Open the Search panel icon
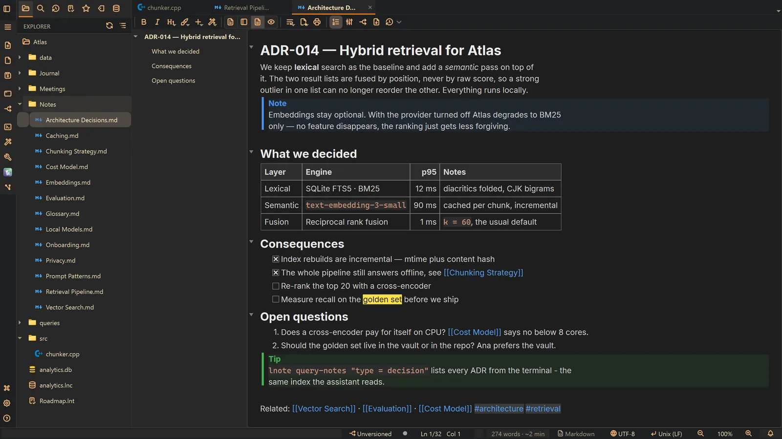782x439 pixels. tap(41, 8)
